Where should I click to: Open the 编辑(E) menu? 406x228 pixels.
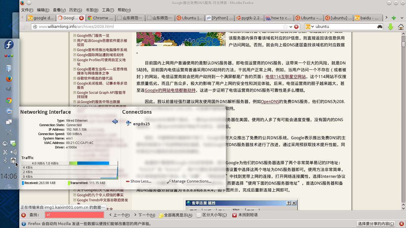[43, 10]
